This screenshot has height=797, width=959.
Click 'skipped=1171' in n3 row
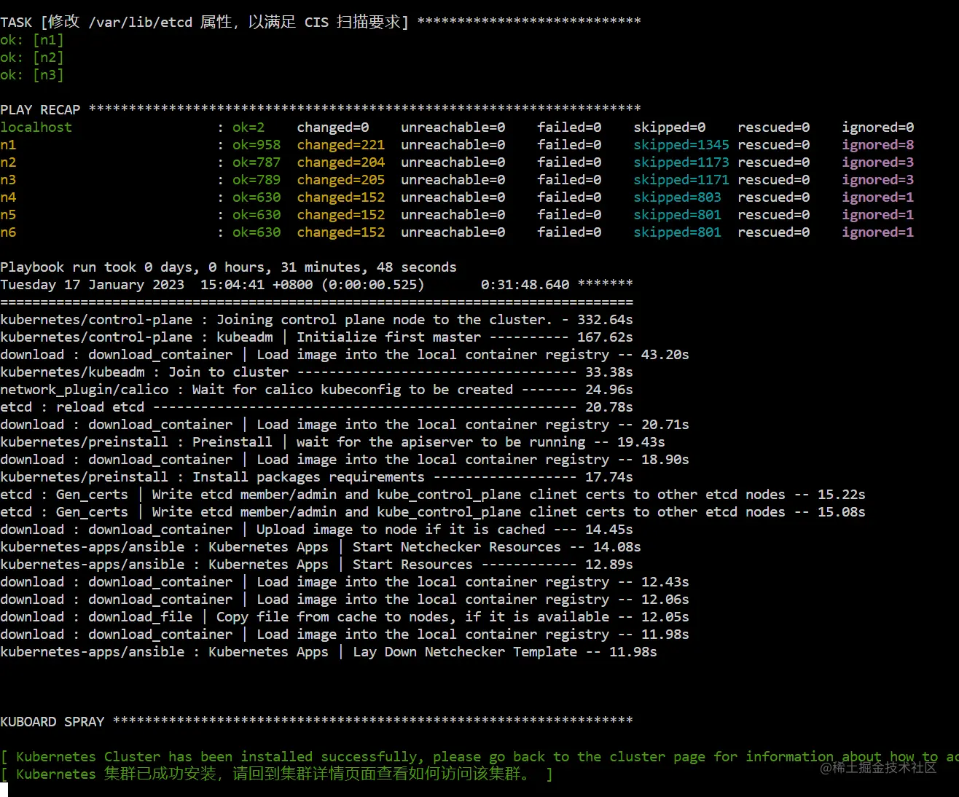click(681, 180)
